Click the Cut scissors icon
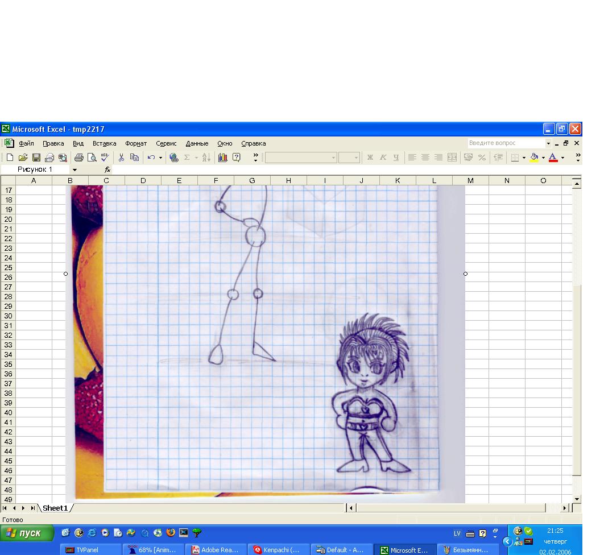Viewport: 600px width, 555px height. tap(121, 158)
